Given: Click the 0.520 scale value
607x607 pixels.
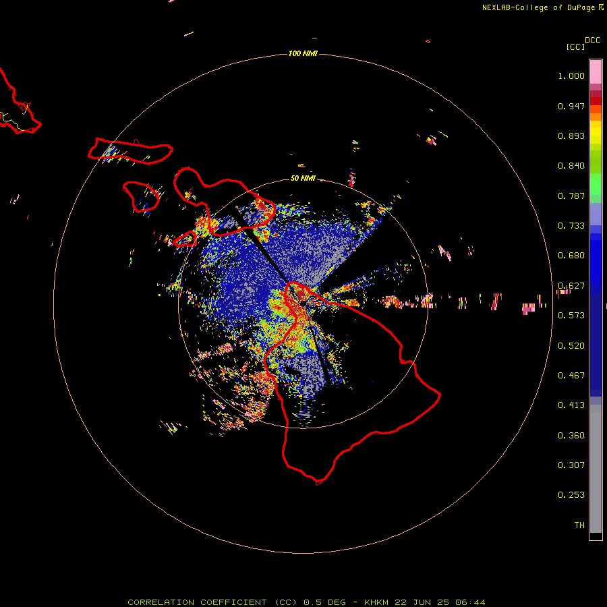Looking at the screenshot, I should point(571,346).
